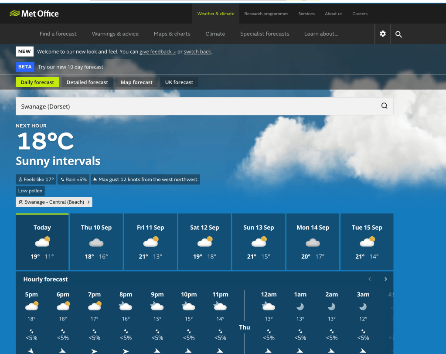Show previous hours with left arrow
Image resolution: width=446 pixels, height=354 pixels.
point(369,279)
